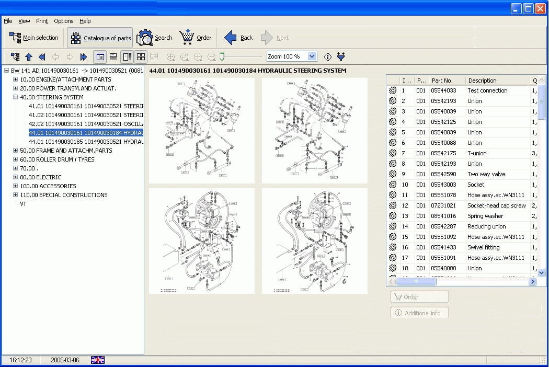
Task: Click the Main selection button
Action: (34, 38)
